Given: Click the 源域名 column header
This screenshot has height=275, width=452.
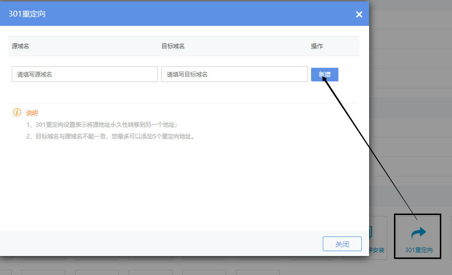Looking at the screenshot, I should click(20, 46).
